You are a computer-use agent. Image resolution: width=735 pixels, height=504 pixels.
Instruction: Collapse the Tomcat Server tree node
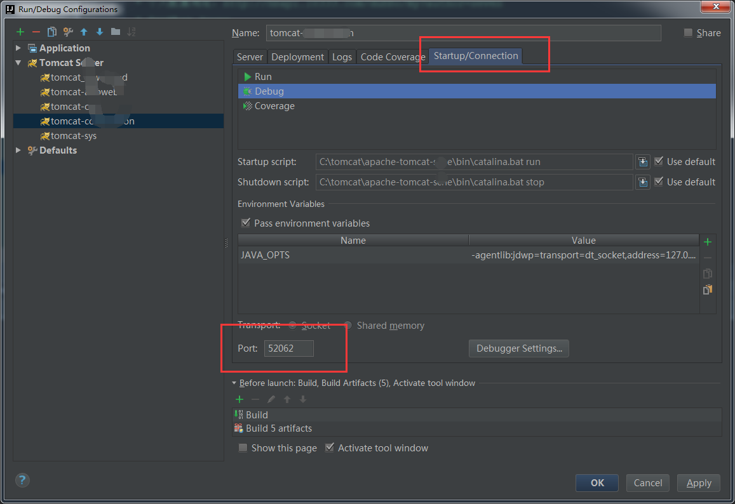coord(18,62)
